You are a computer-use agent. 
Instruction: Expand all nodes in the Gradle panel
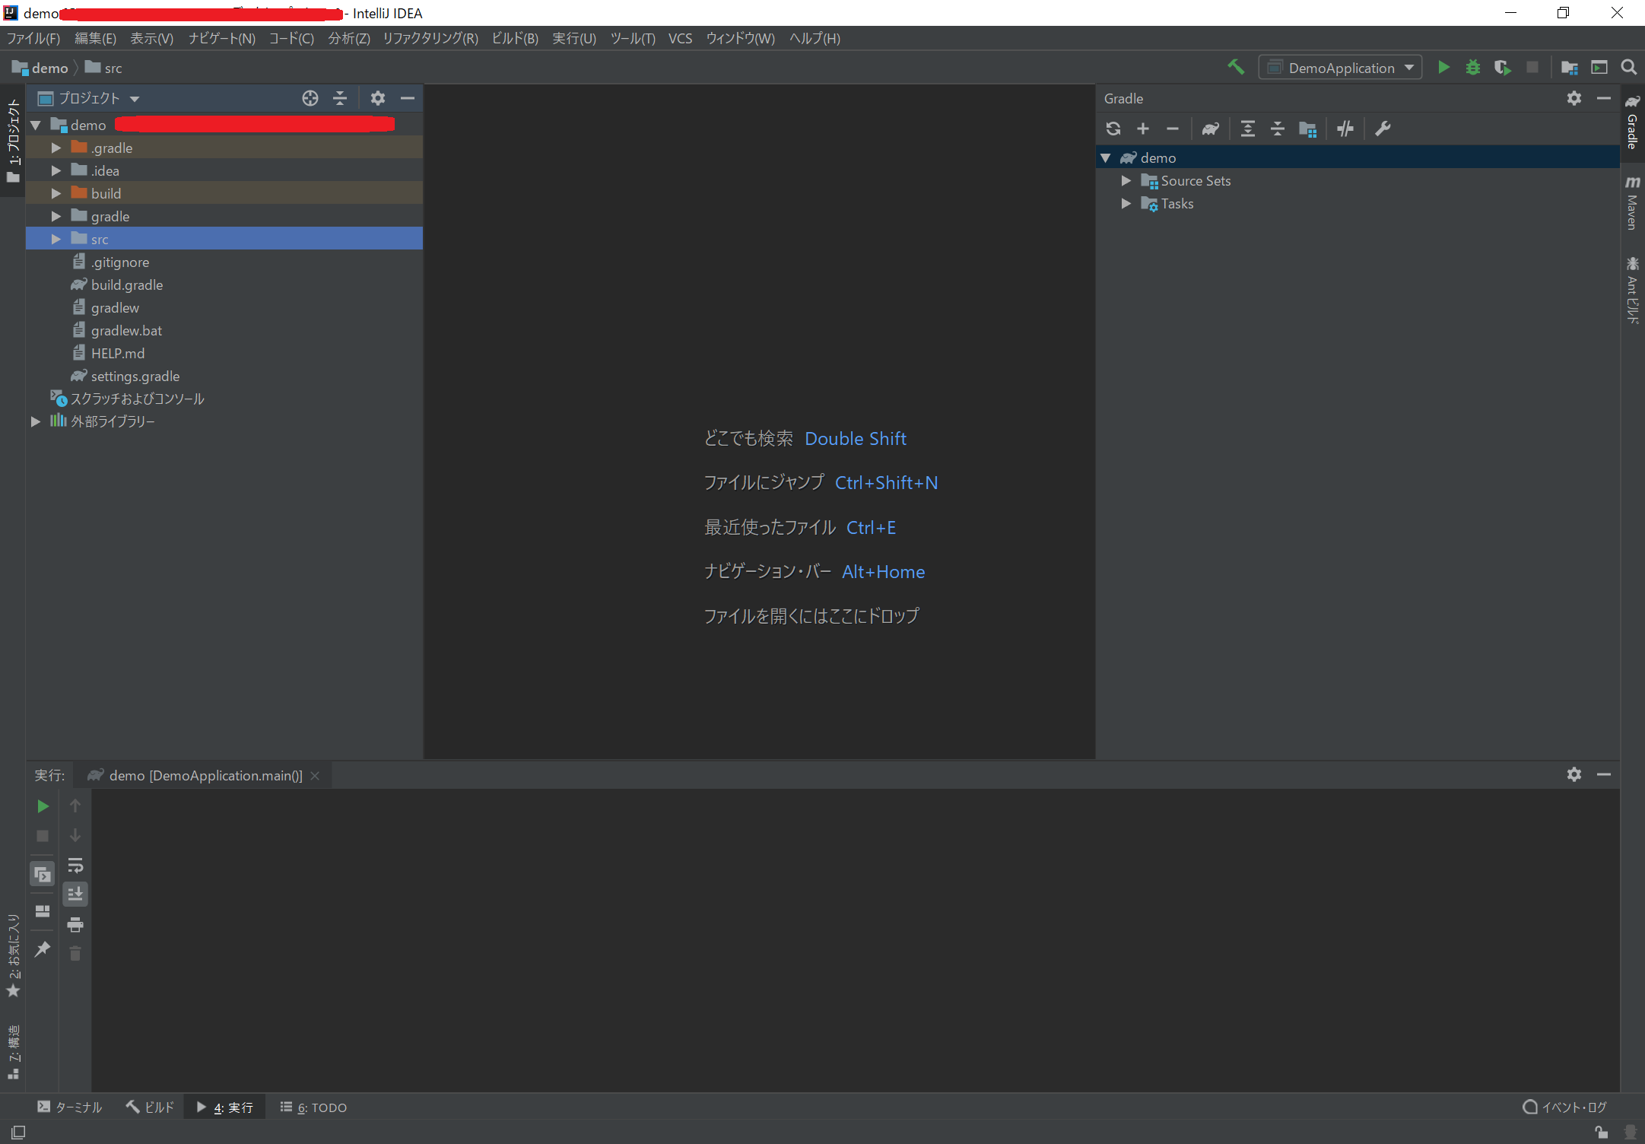1248,129
